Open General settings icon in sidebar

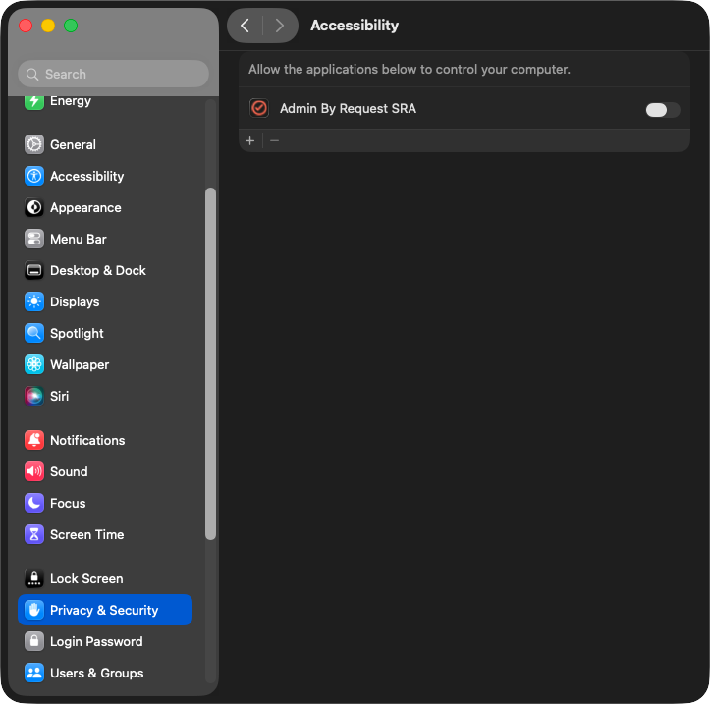(x=34, y=144)
